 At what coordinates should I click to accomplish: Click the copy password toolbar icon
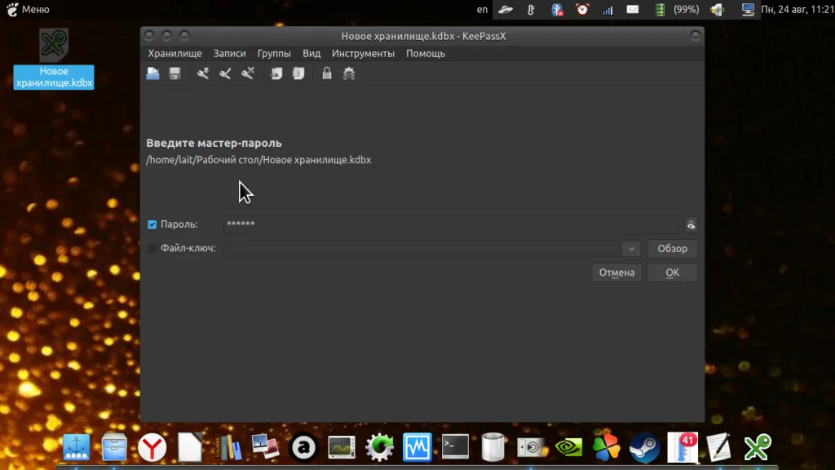[x=298, y=73]
